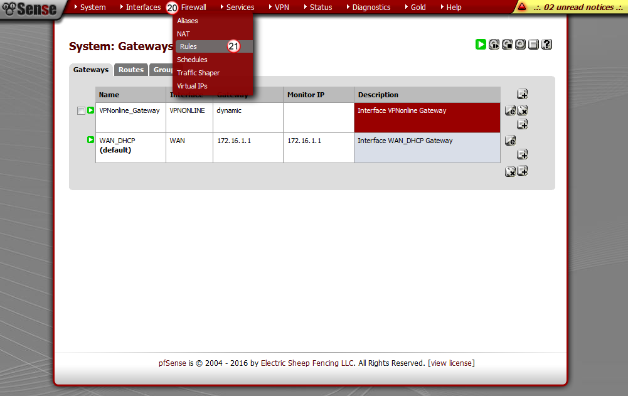
Task: Open the help question mark icon
Action: pos(546,45)
